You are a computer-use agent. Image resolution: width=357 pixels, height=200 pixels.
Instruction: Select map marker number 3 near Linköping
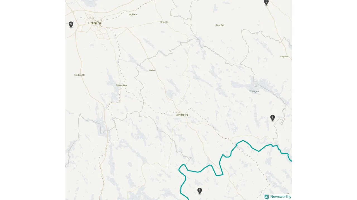(x=71, y=24)
